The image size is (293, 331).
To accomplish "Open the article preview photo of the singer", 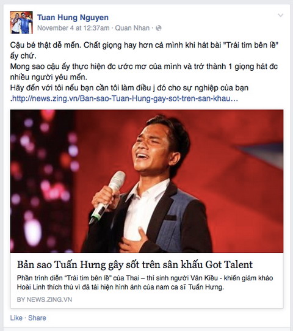I will click(146, 181).
